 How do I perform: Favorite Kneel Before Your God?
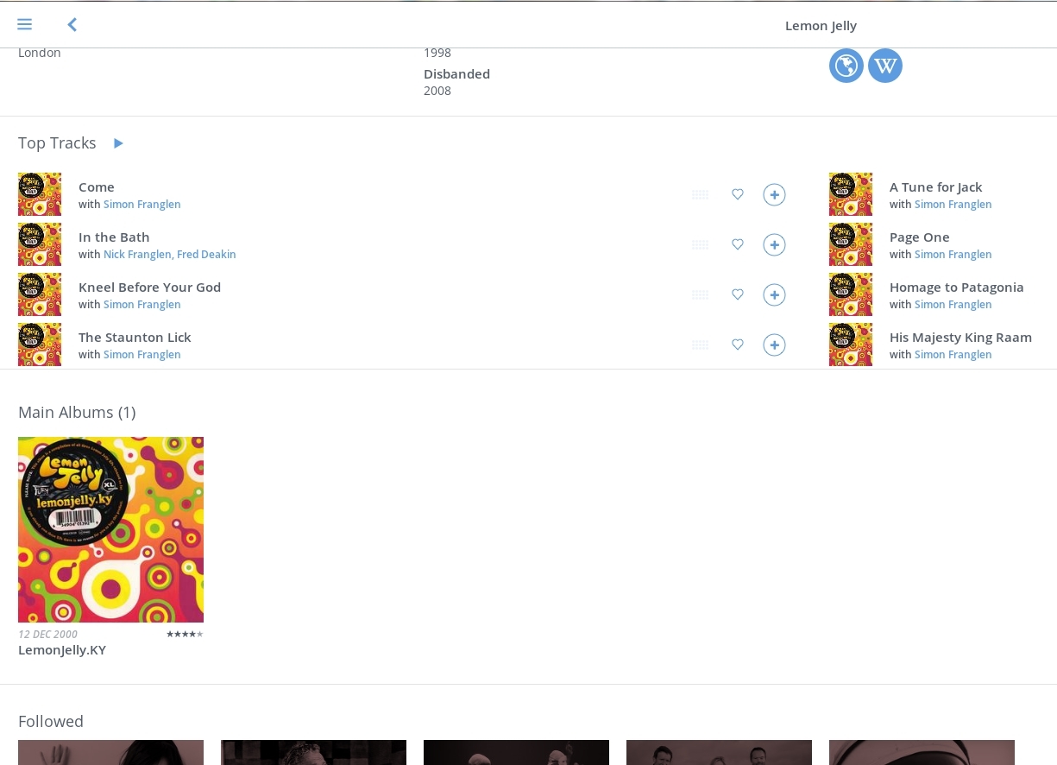[738, 294]
